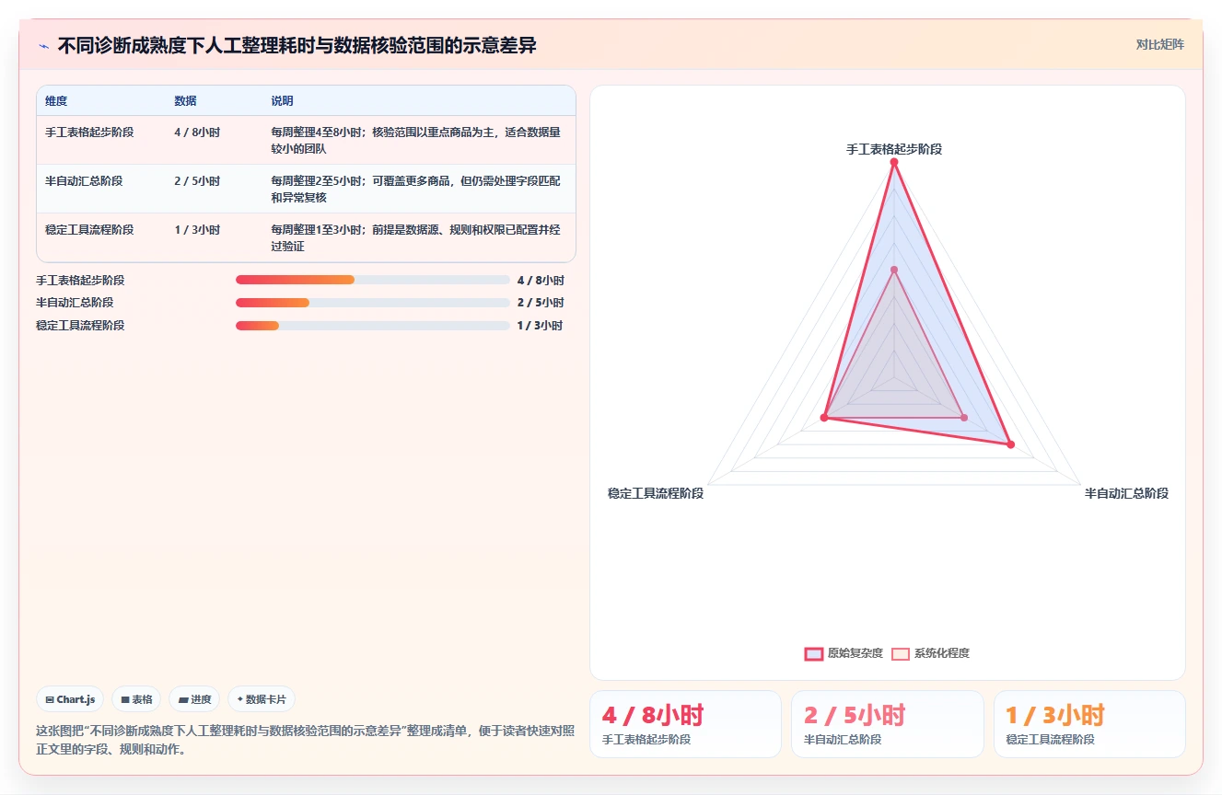Click the 原始复杂度 legend color box
Viewport: 1222px width, 795px height.
click(x=814, y=653)
